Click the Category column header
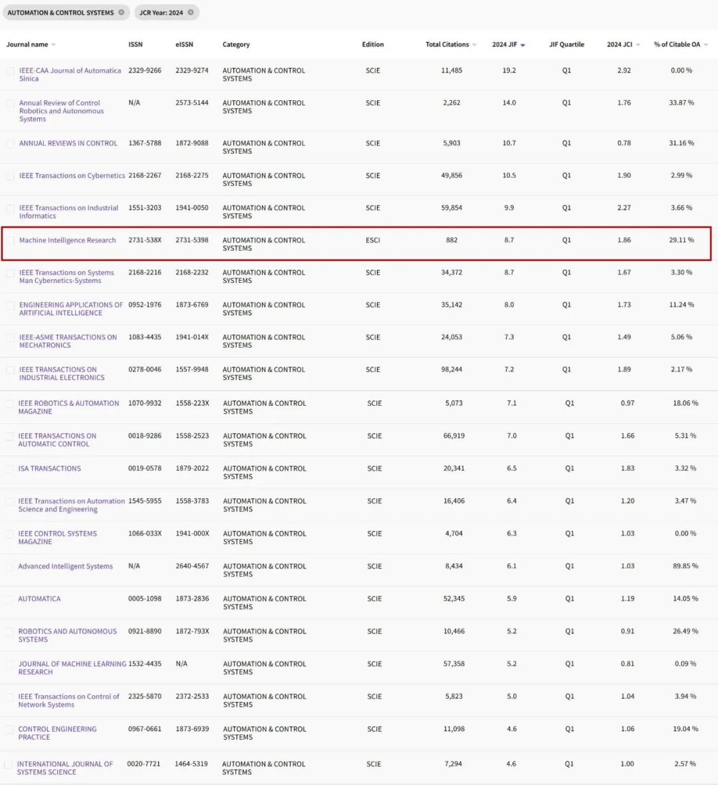The image size is (718, 785). point(236,44)
